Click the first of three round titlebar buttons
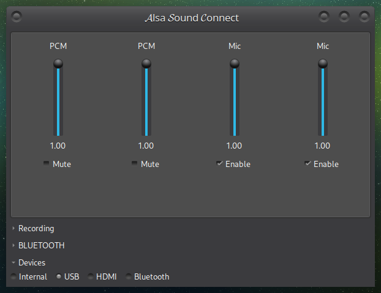This screenshot has width=381, height=293. pos(324,17)
